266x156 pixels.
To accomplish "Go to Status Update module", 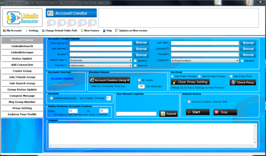I will click(x=22, y=58).
